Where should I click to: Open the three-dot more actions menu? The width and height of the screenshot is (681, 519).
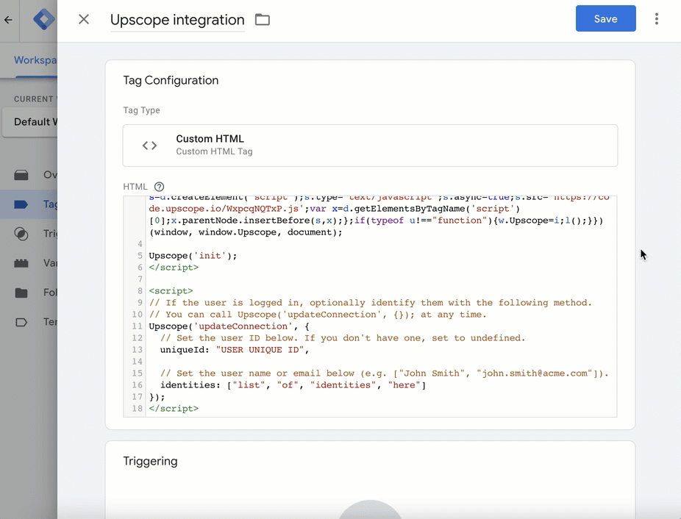656,19
